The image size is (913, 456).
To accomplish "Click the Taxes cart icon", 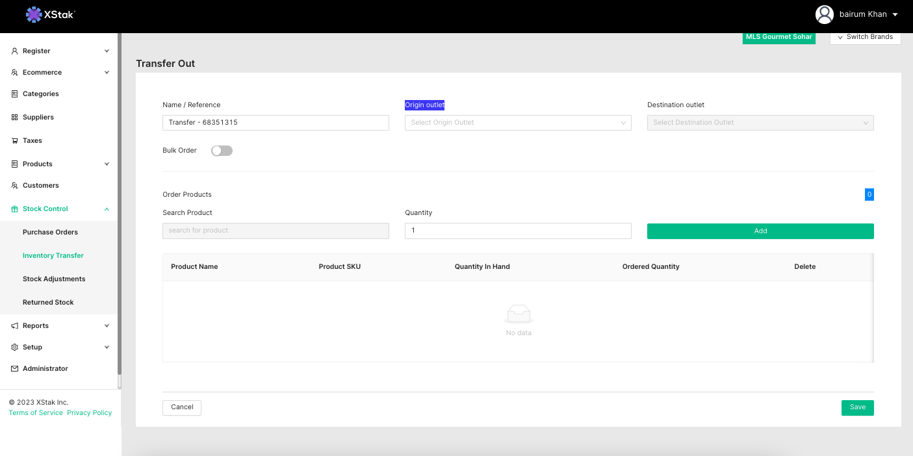I will (15, 141).
